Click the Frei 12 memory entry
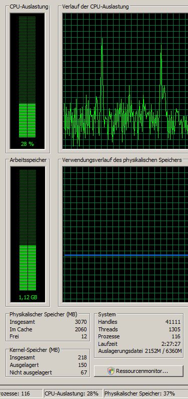The height and width of the screenshot is (399, 188). (x=48, y=336)
